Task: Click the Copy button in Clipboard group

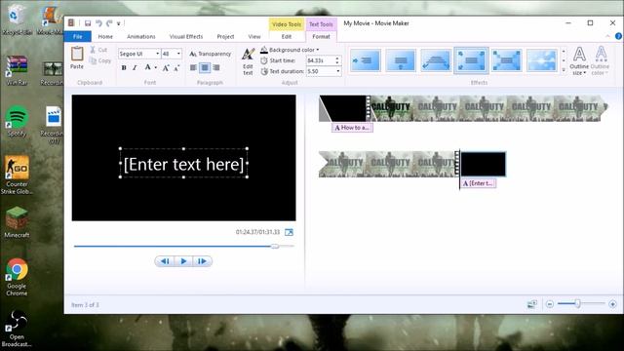Action: pyautogui.click(x=99, y=60)
